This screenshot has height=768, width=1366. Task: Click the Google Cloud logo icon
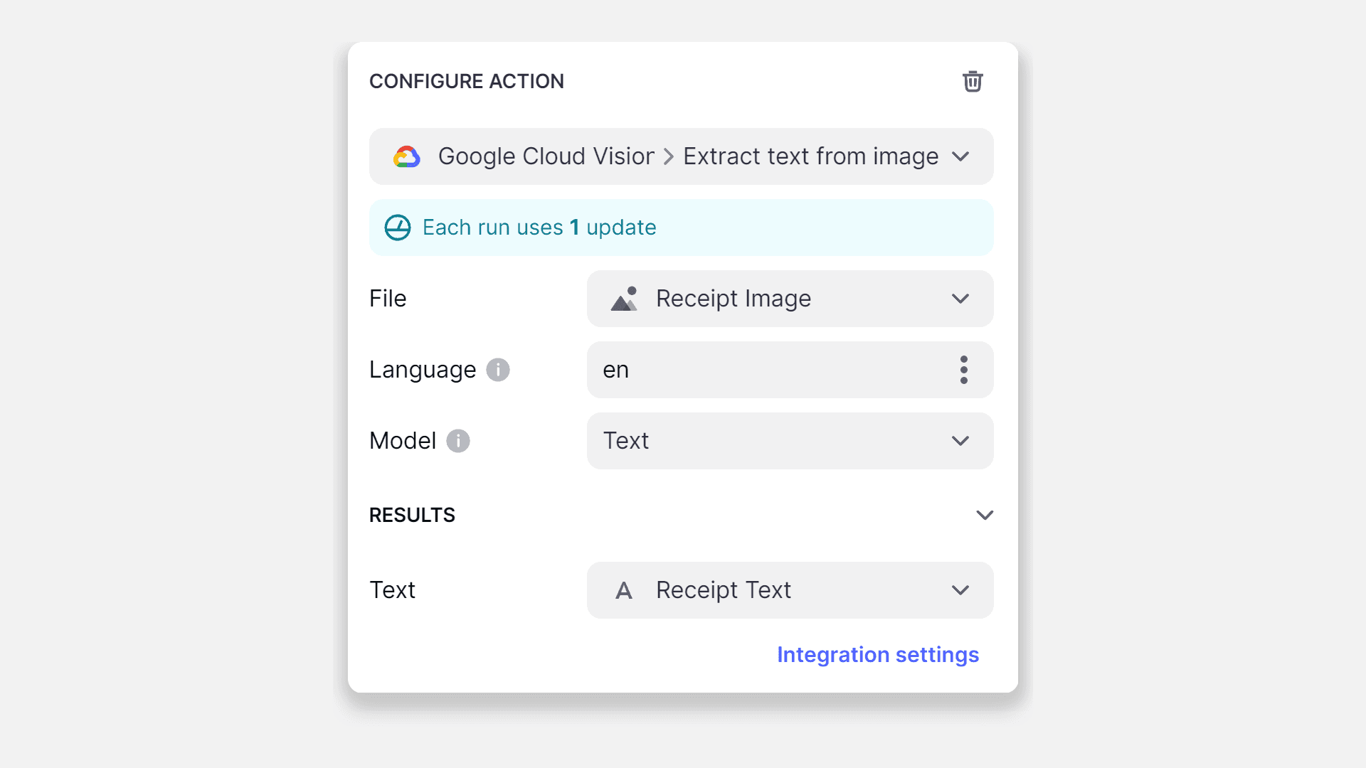407,156
